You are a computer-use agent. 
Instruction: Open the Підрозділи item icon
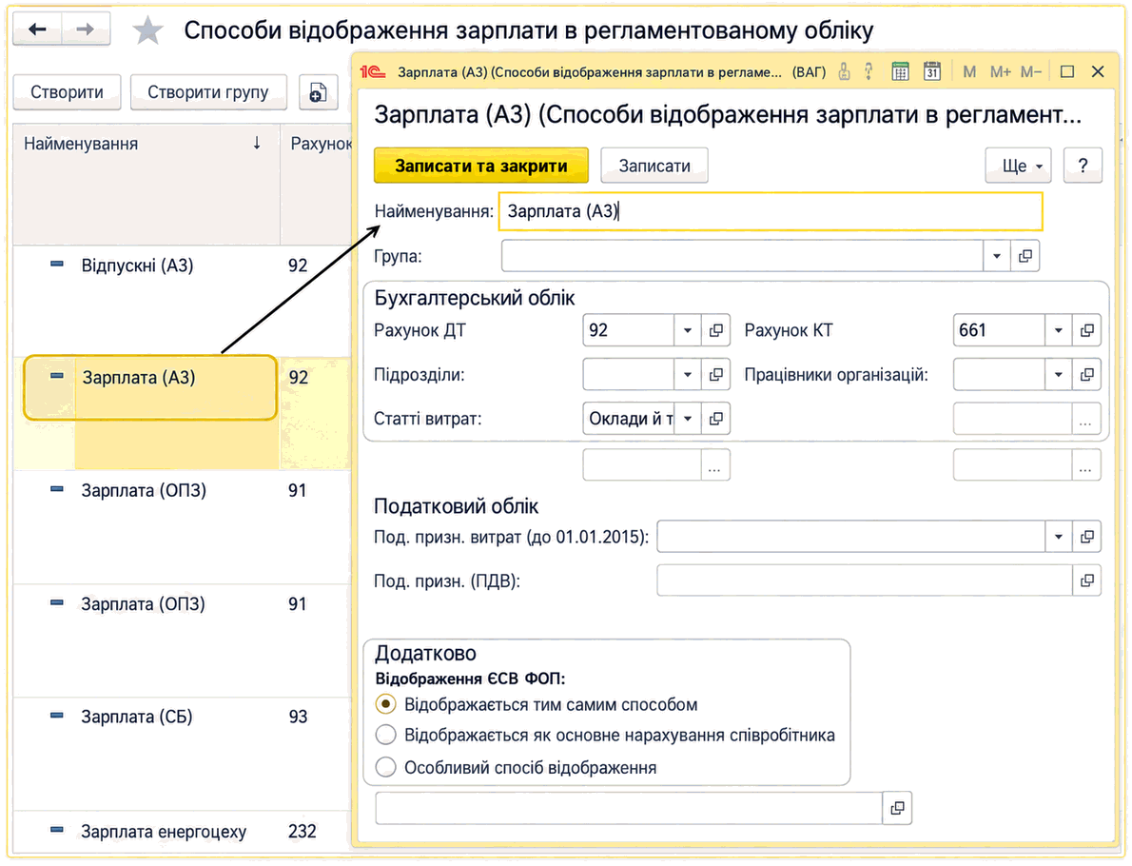click(715, 375)
